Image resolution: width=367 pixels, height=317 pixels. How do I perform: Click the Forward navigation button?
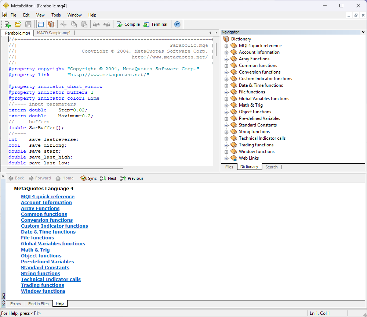point(40,178)
